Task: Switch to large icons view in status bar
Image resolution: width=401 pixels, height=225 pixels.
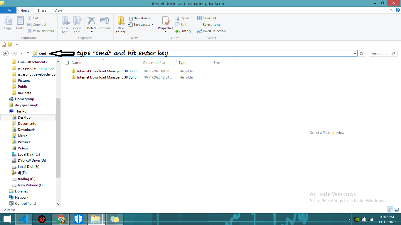Action: [397, 210]
